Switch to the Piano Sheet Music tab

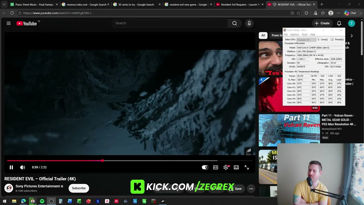coord(34,5)
